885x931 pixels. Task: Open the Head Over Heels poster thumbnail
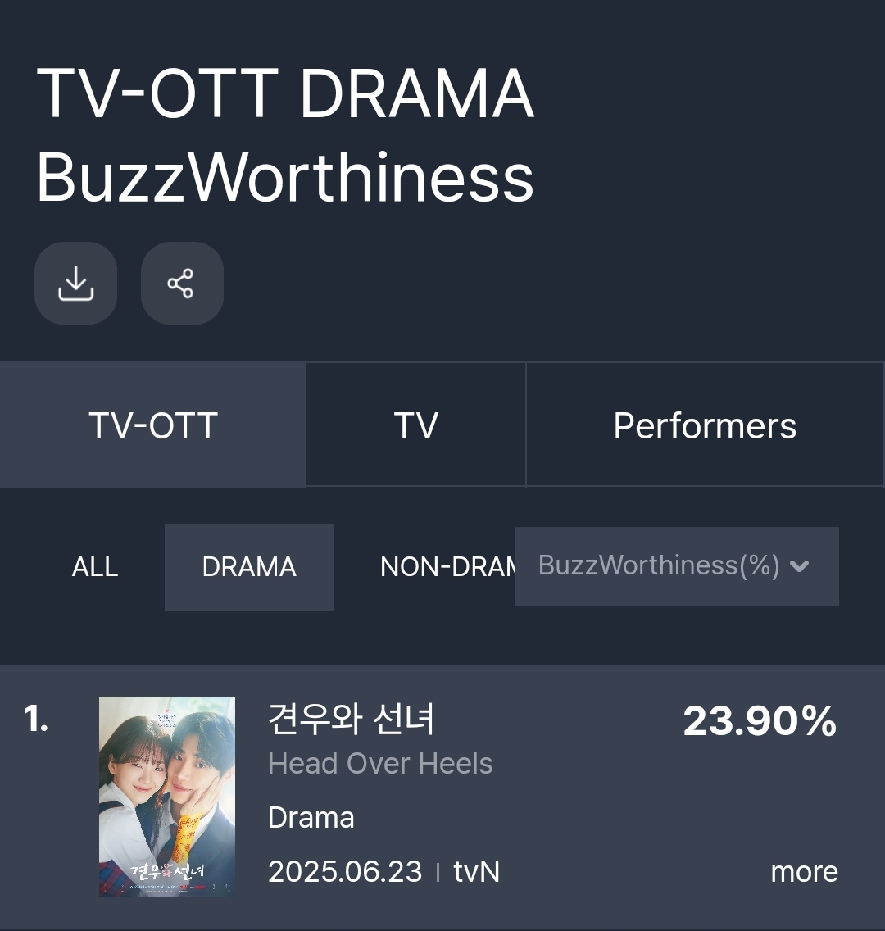pos(167,797)
